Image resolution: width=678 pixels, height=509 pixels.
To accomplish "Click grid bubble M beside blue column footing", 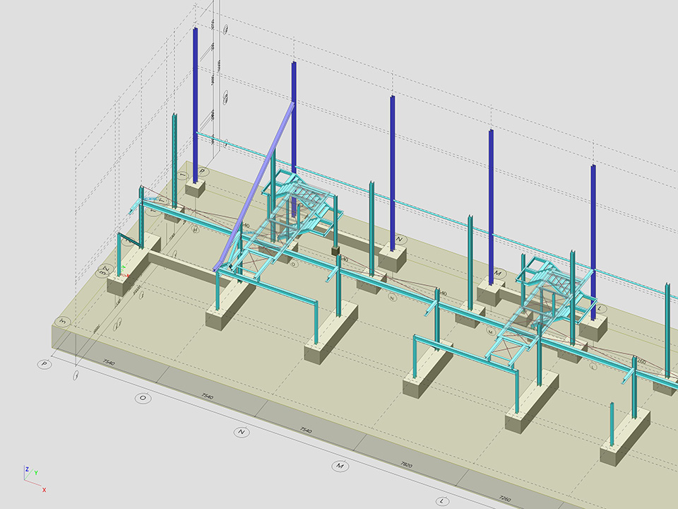I will pyautogui.click(x=498, y=273).
